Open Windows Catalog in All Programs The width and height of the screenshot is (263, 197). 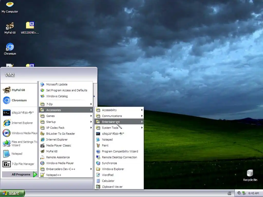66,96
